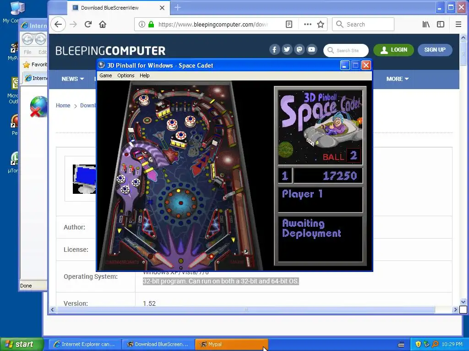Click the Start button

[21, 344]
